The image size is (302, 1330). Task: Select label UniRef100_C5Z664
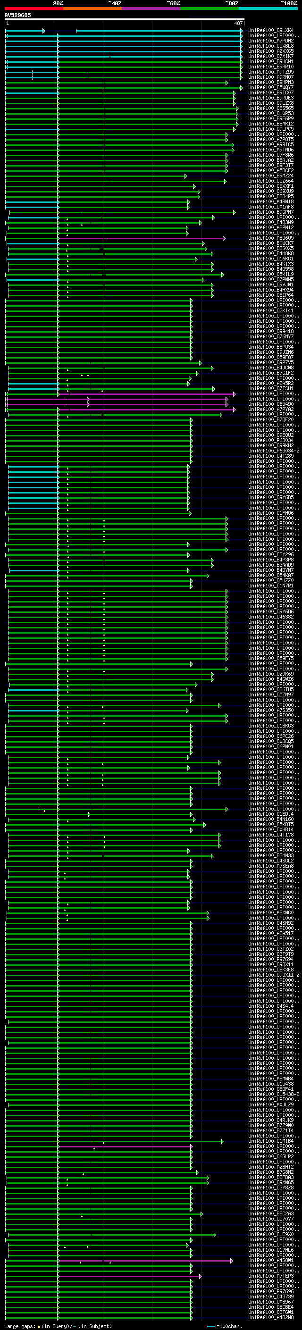(x=271, y=181)
